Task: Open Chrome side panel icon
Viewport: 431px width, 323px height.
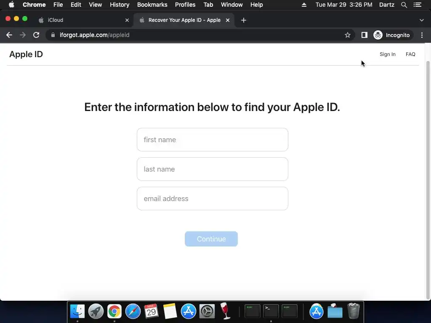Action: (x=364, y=35)
